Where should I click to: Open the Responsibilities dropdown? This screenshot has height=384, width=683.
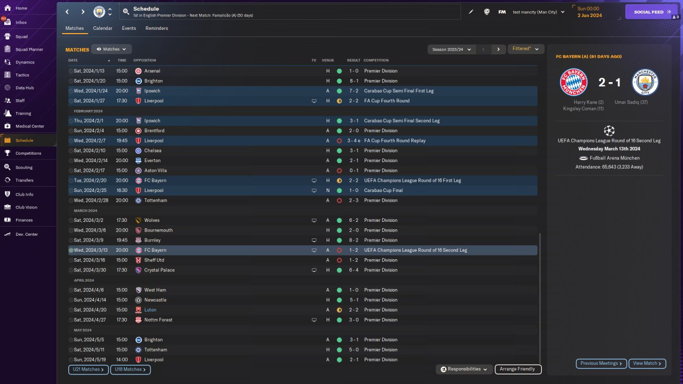click(x=464, y=369)
